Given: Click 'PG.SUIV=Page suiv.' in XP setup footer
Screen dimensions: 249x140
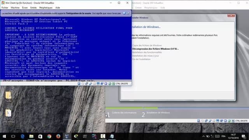Looking at the screenshot, I should pos(81,80).
